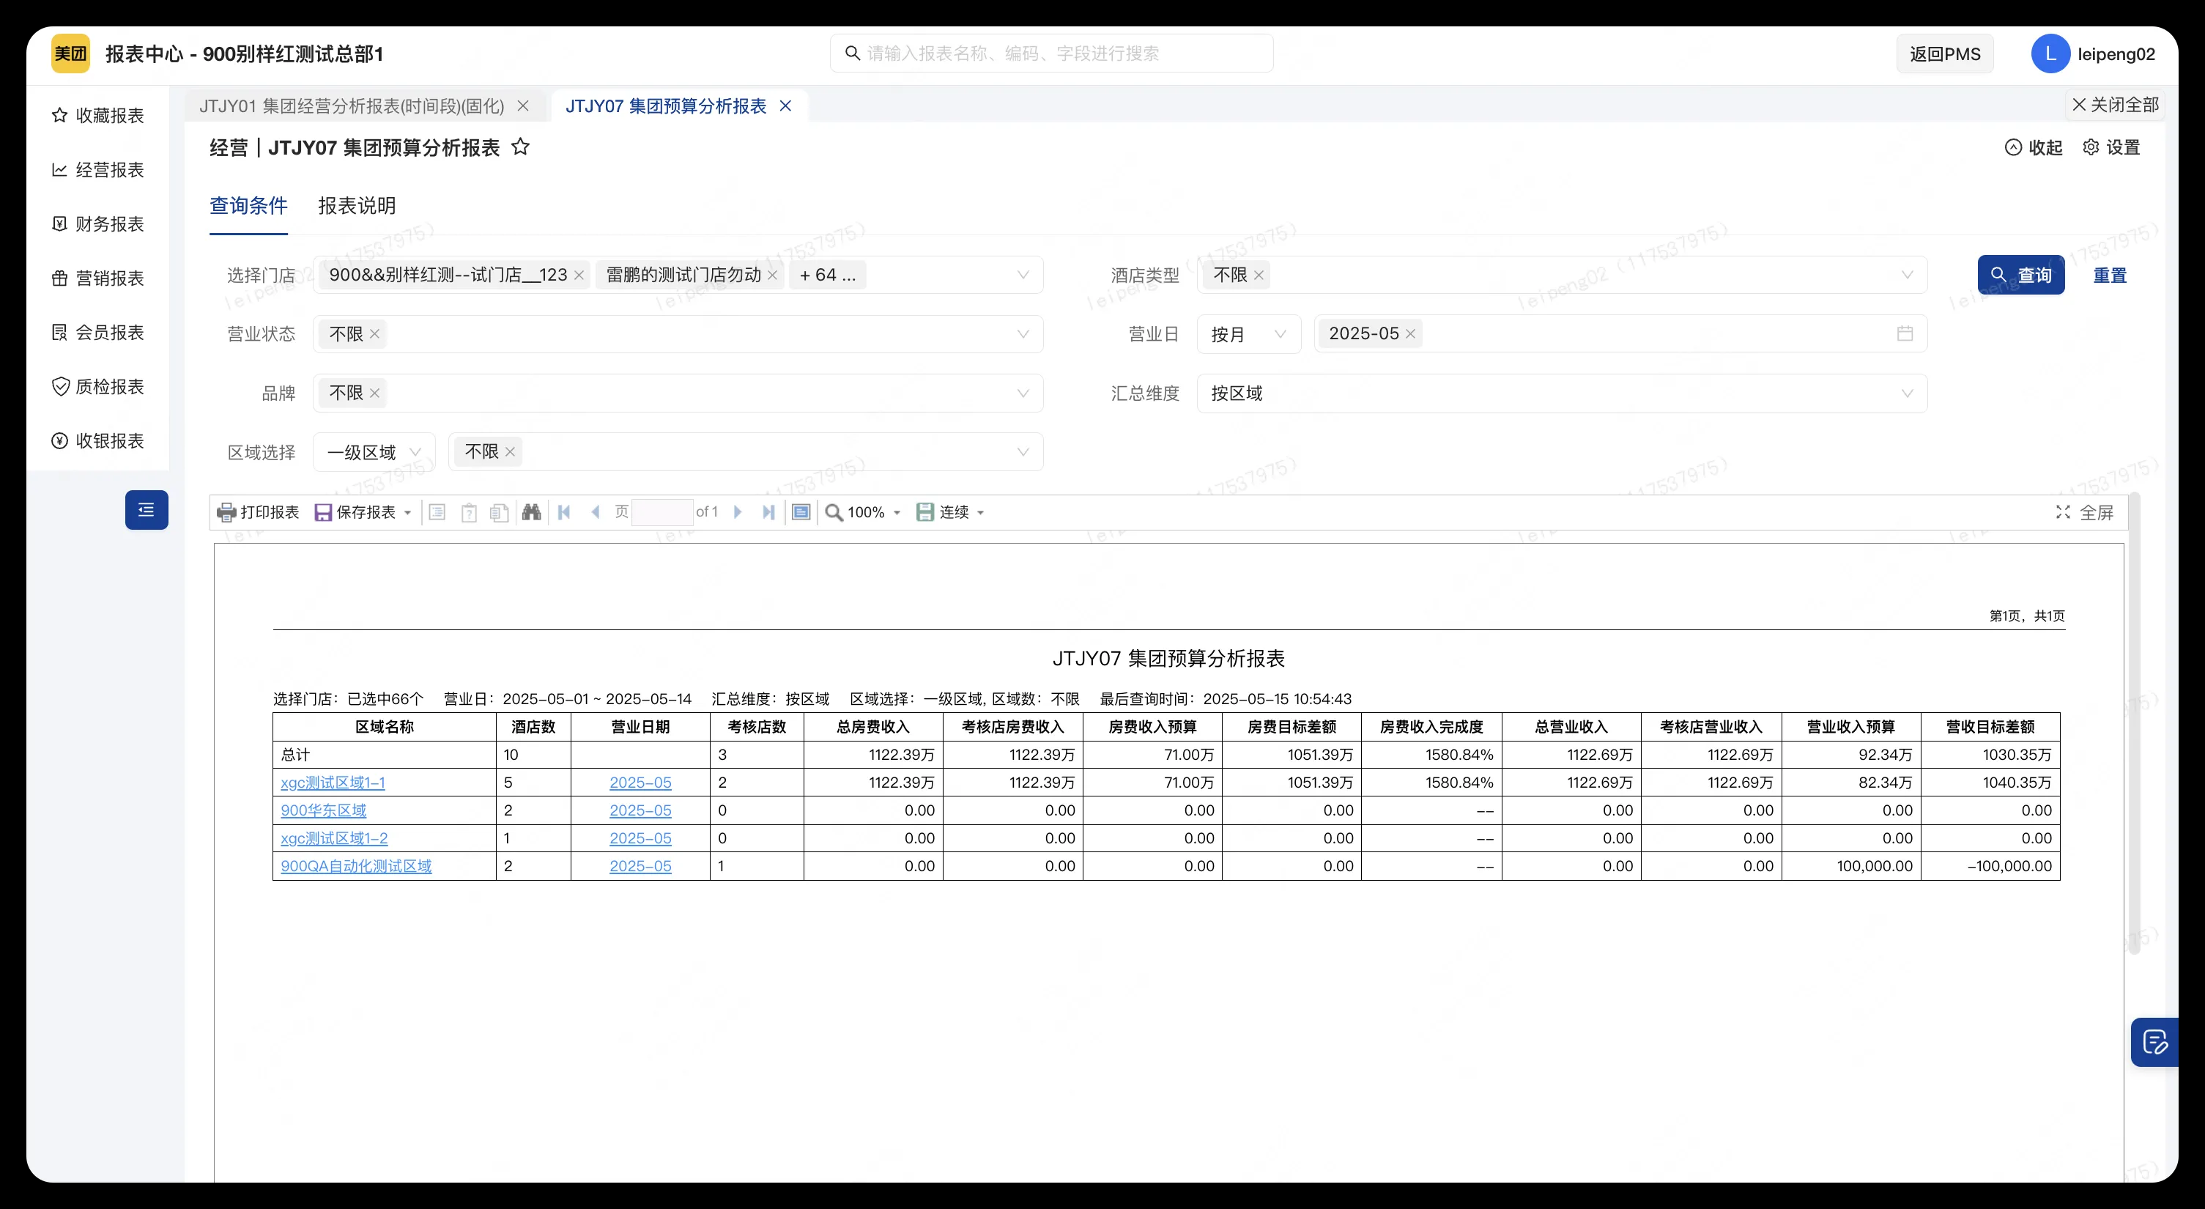Click the 查询 search button
Viewport: 2205px width, 1209px height.
pyautogui.click(x=2021, y=275)
